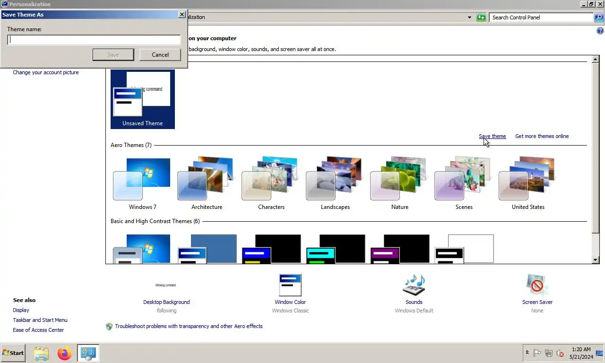This screenshot has height=363, width=605.
Task: Click the Control Panel taskbar button
Action: pyautogui.click(x=88, y=353)
